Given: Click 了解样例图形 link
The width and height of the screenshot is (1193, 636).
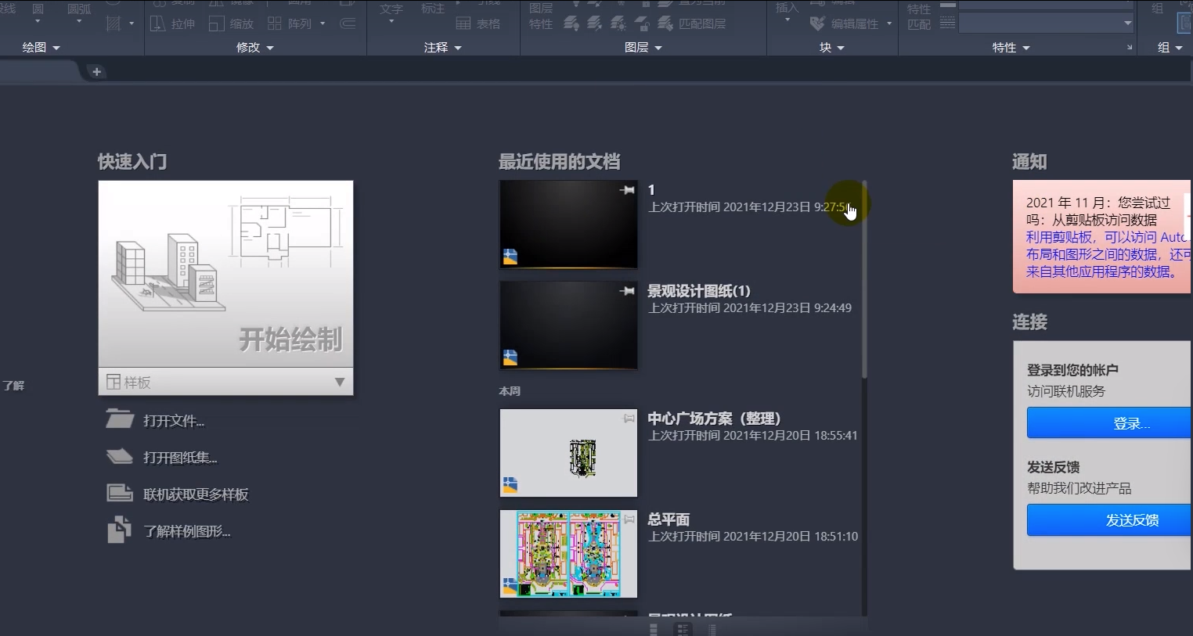Looking at the screenshot, I should (187, 531).
